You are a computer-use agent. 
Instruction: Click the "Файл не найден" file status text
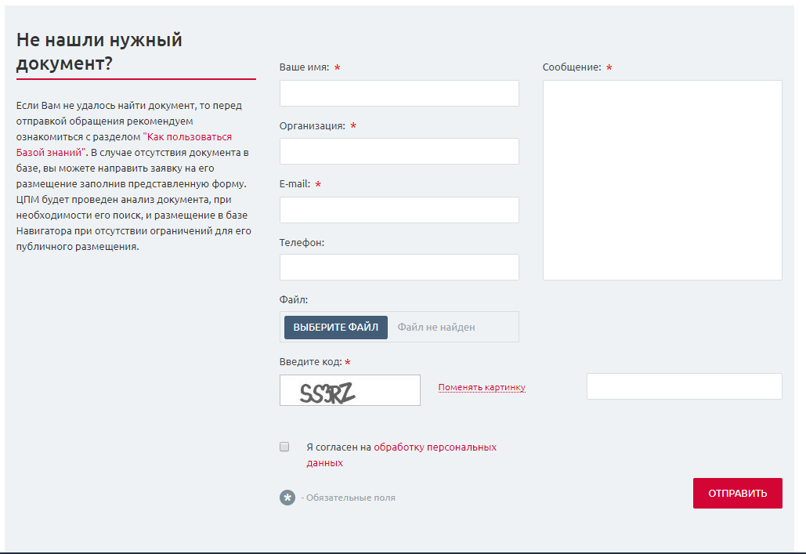436,328
